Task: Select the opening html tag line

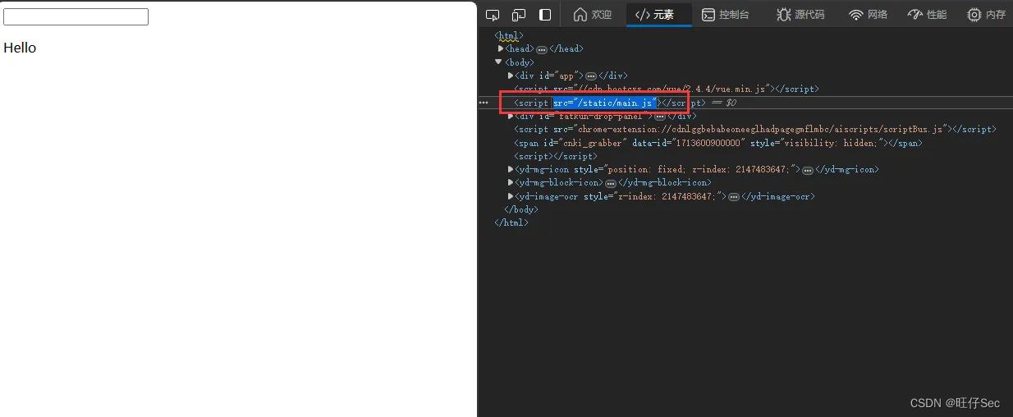Action: tap(508, 35)
